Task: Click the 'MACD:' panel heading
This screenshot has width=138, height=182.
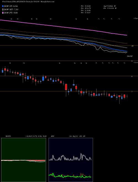Action: pos(8,136)
